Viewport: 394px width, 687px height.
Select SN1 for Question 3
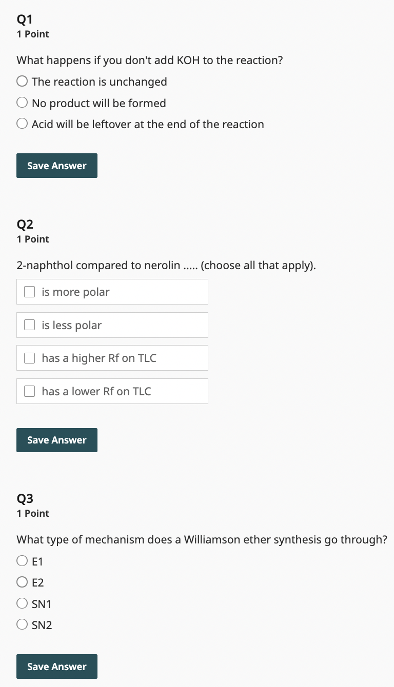(x=22, y=603)
